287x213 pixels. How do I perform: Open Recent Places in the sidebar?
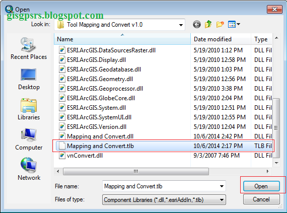[x=29, y=48]
